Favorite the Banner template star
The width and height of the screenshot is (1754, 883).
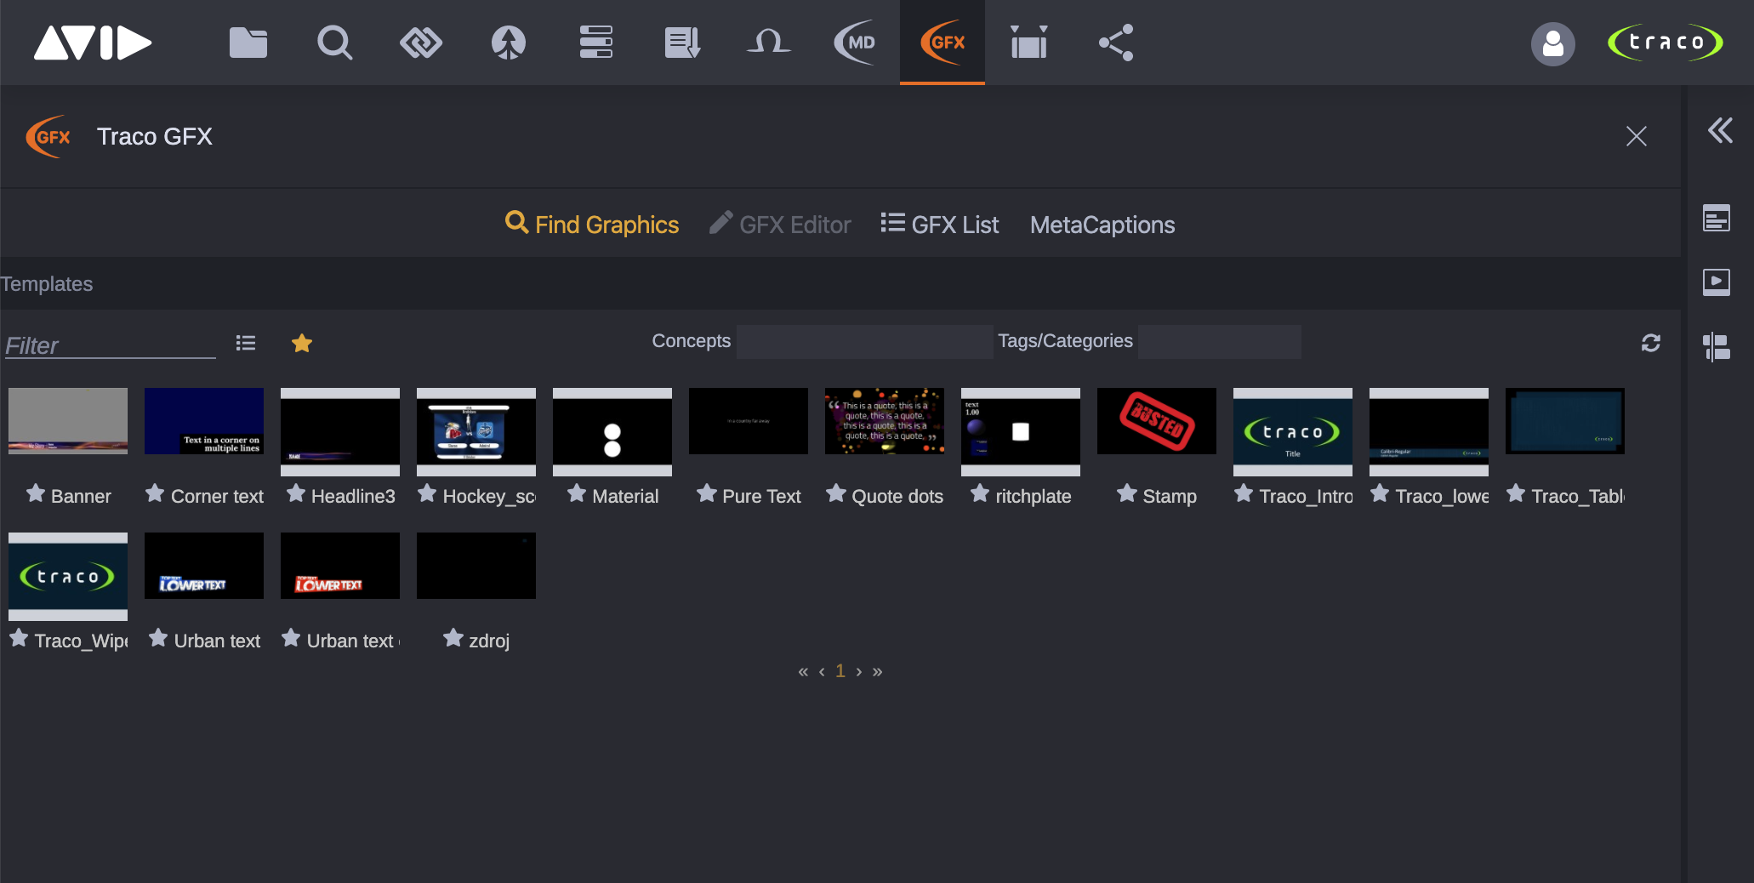tap(36, 493)
